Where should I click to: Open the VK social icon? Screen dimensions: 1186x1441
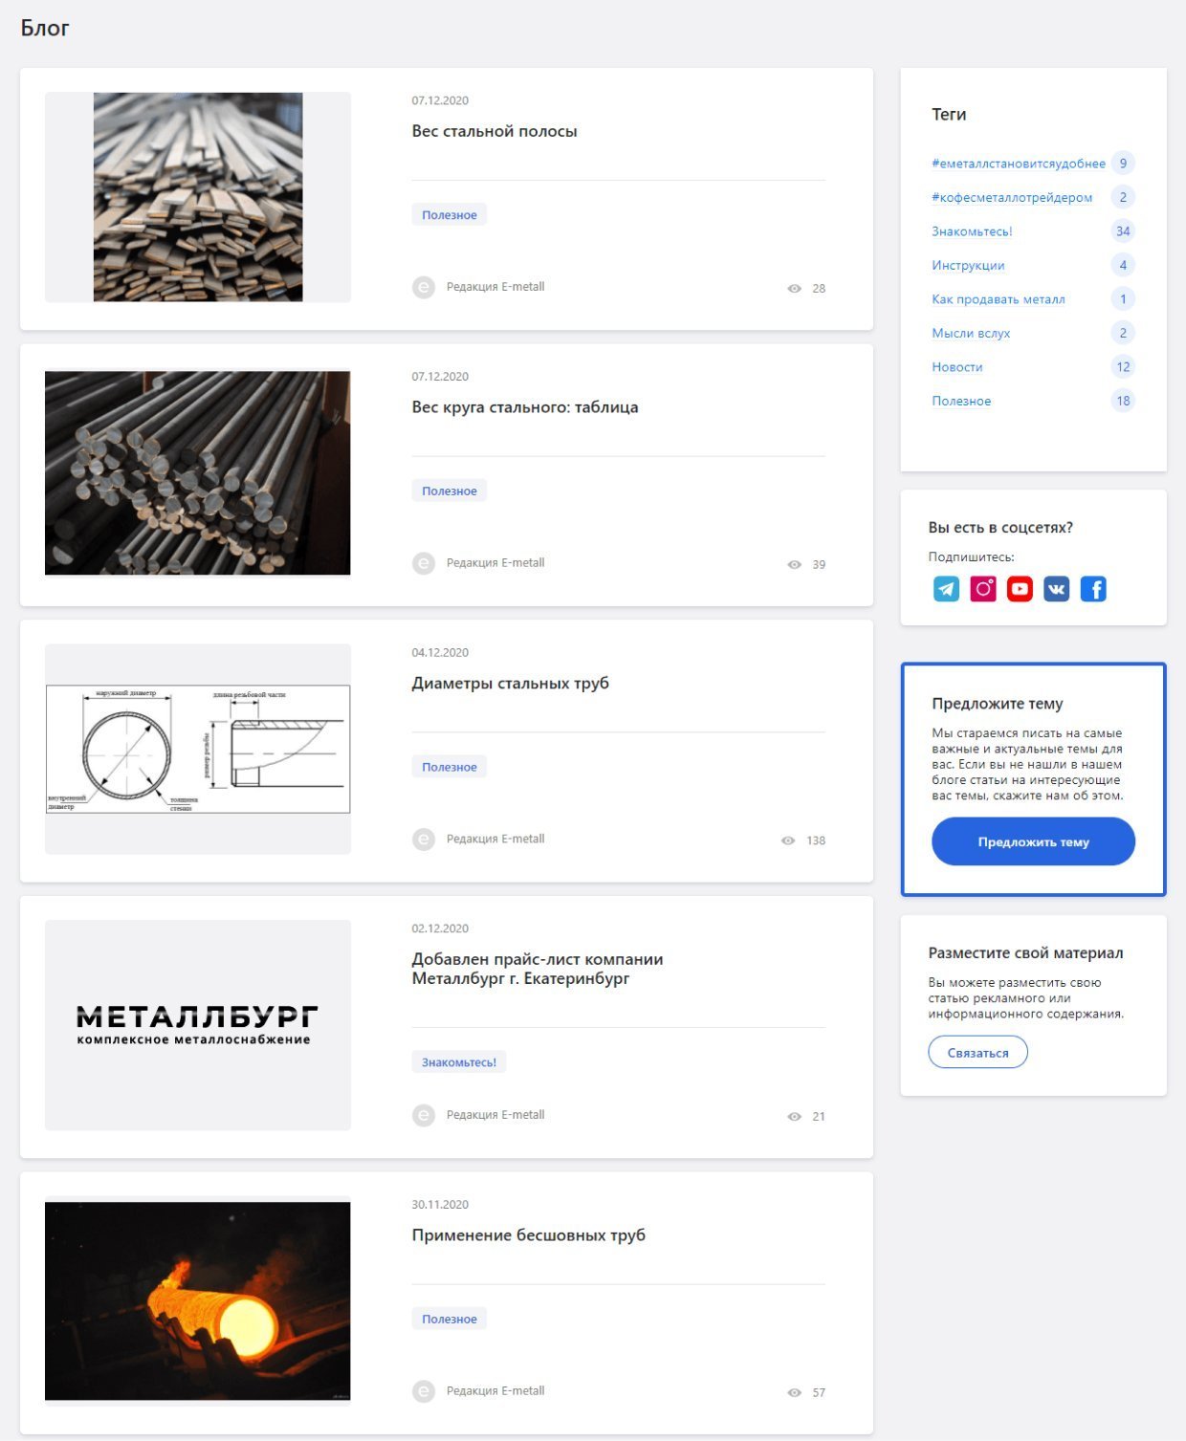pyautogui.click(x=1057, y=589)
